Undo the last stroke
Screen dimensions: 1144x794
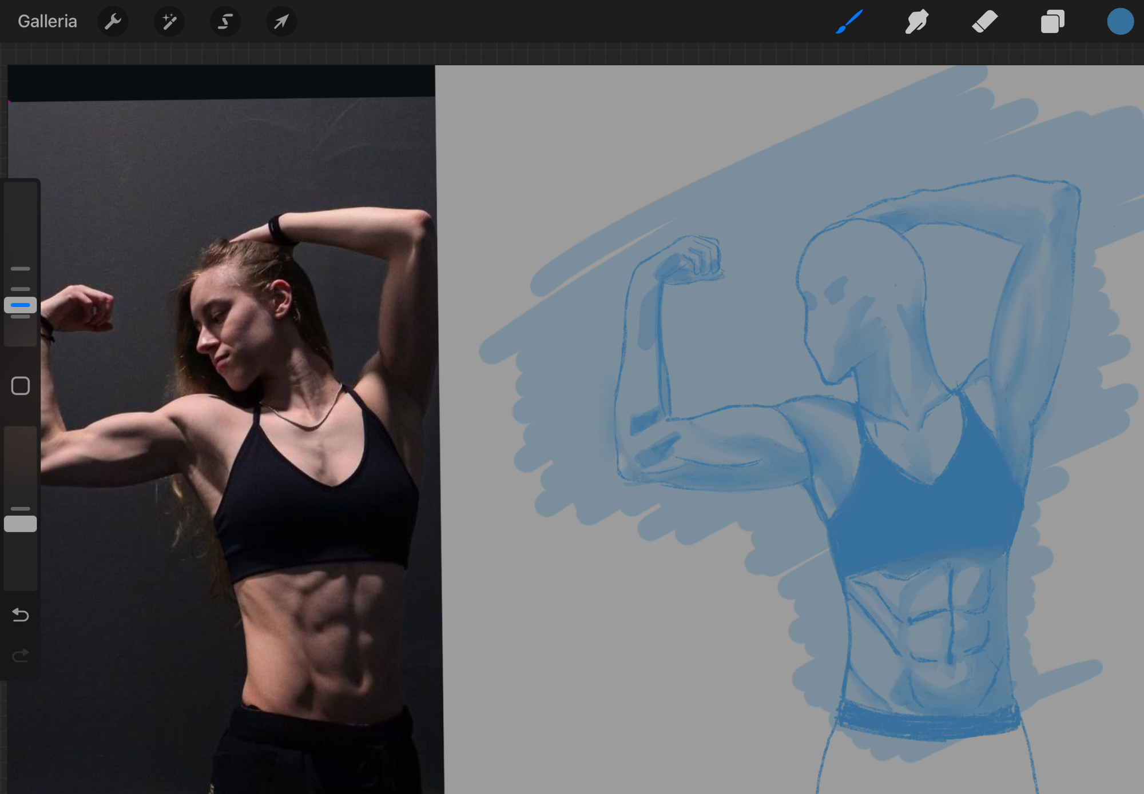point(21,615)
